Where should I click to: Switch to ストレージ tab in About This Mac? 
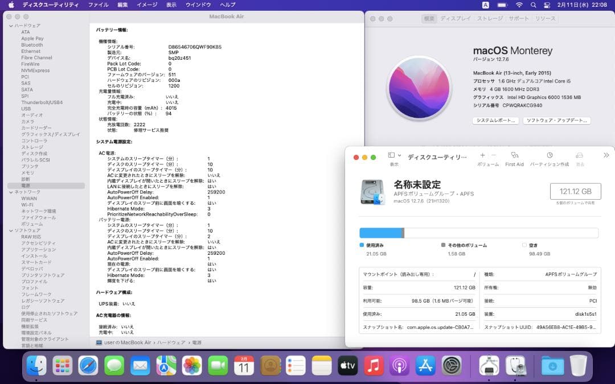[x=490, y=18]
